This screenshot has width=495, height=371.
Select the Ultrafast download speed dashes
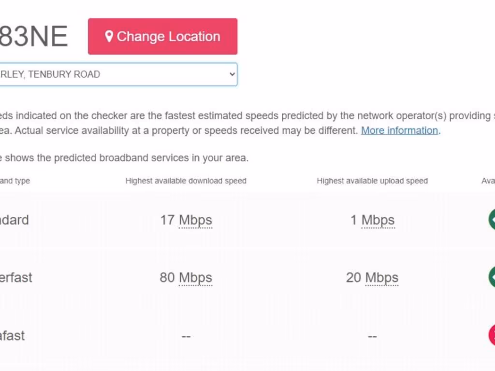pyautogui.click(x=186, y=336)
